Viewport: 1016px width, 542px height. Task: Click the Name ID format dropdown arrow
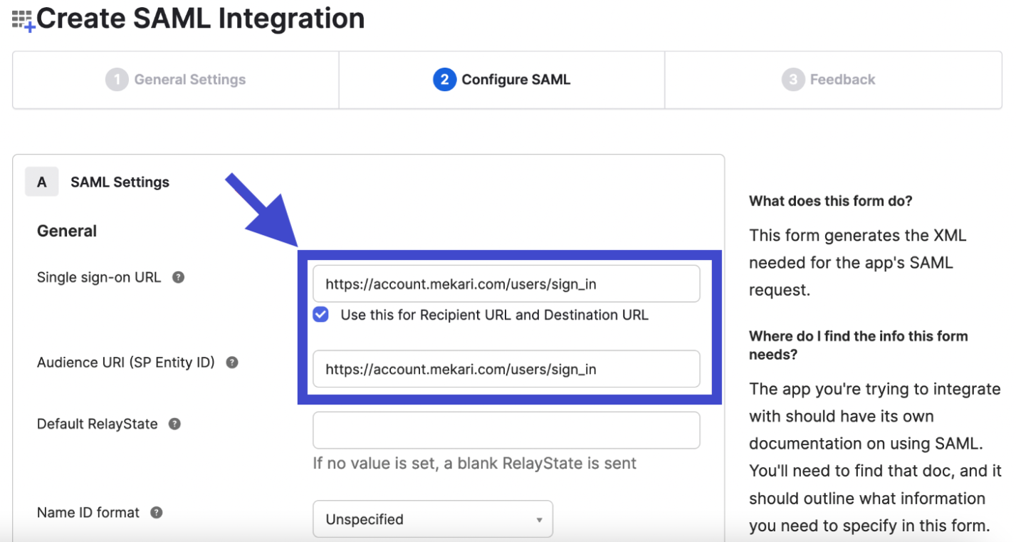[539, 520]
